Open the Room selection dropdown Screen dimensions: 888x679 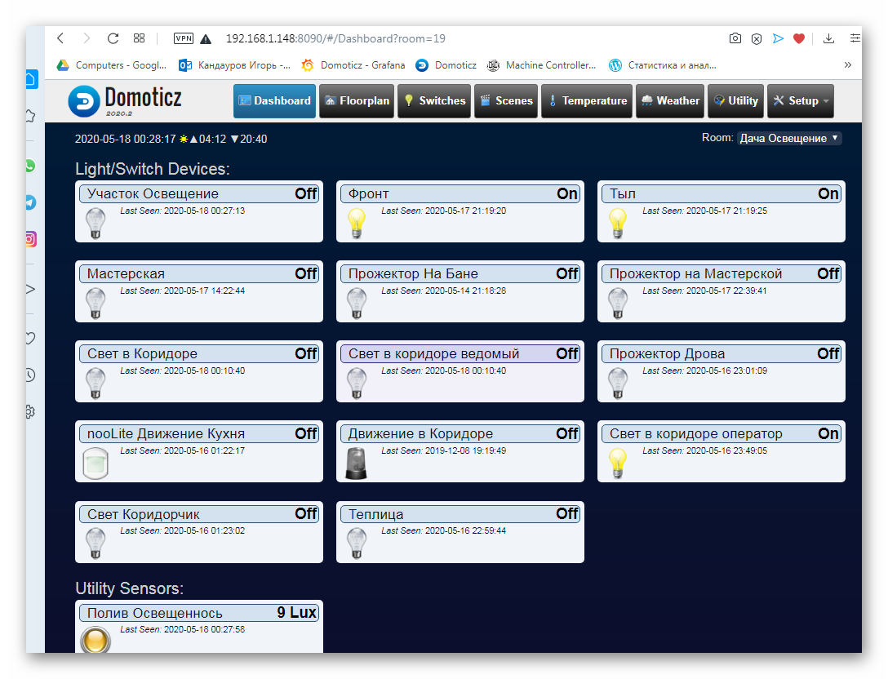789,139
